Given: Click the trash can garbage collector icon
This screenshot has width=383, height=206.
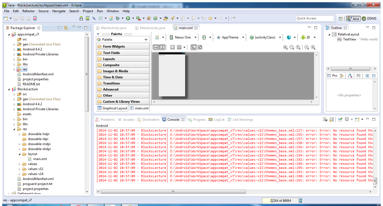Looking at the screenshot, I should 301,200.
